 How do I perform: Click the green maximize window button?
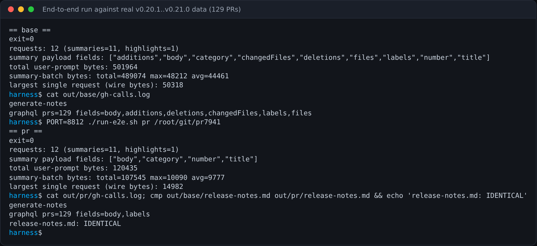coord(31,10)
